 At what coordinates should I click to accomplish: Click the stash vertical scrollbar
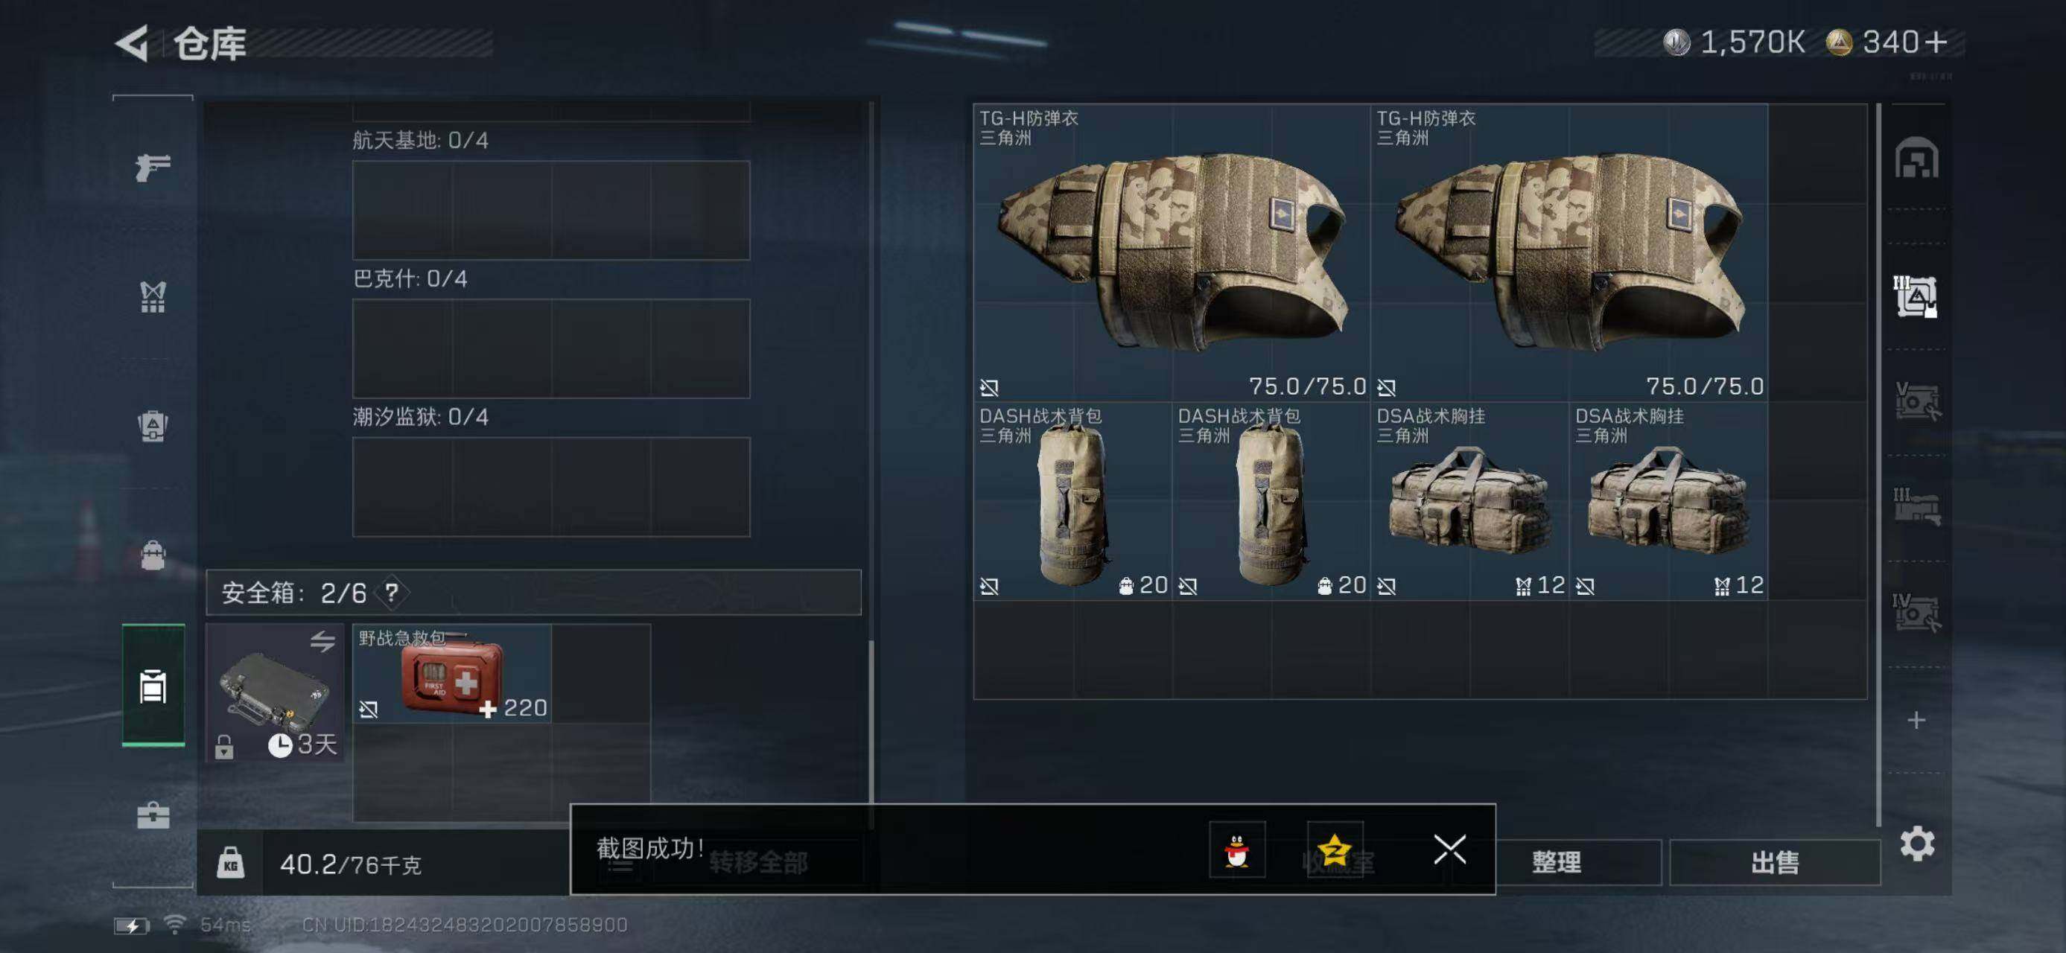coord(1878,465)
